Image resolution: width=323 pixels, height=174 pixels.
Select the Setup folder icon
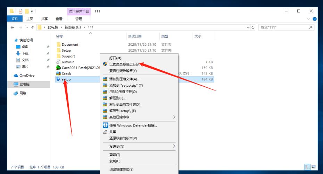pyautogui.click(x=58, y=50)
